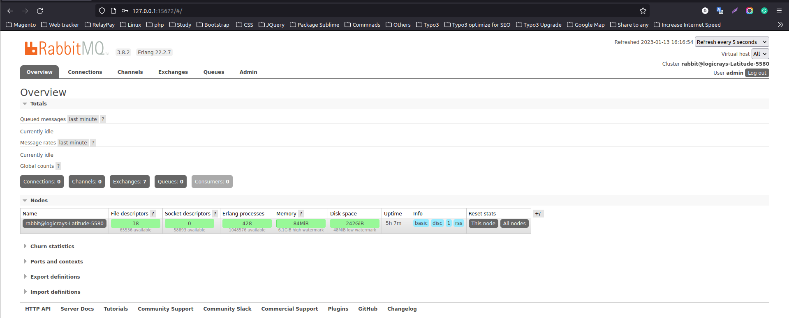
Task: Go back with browser back arrow
Action: pos(10,11)
